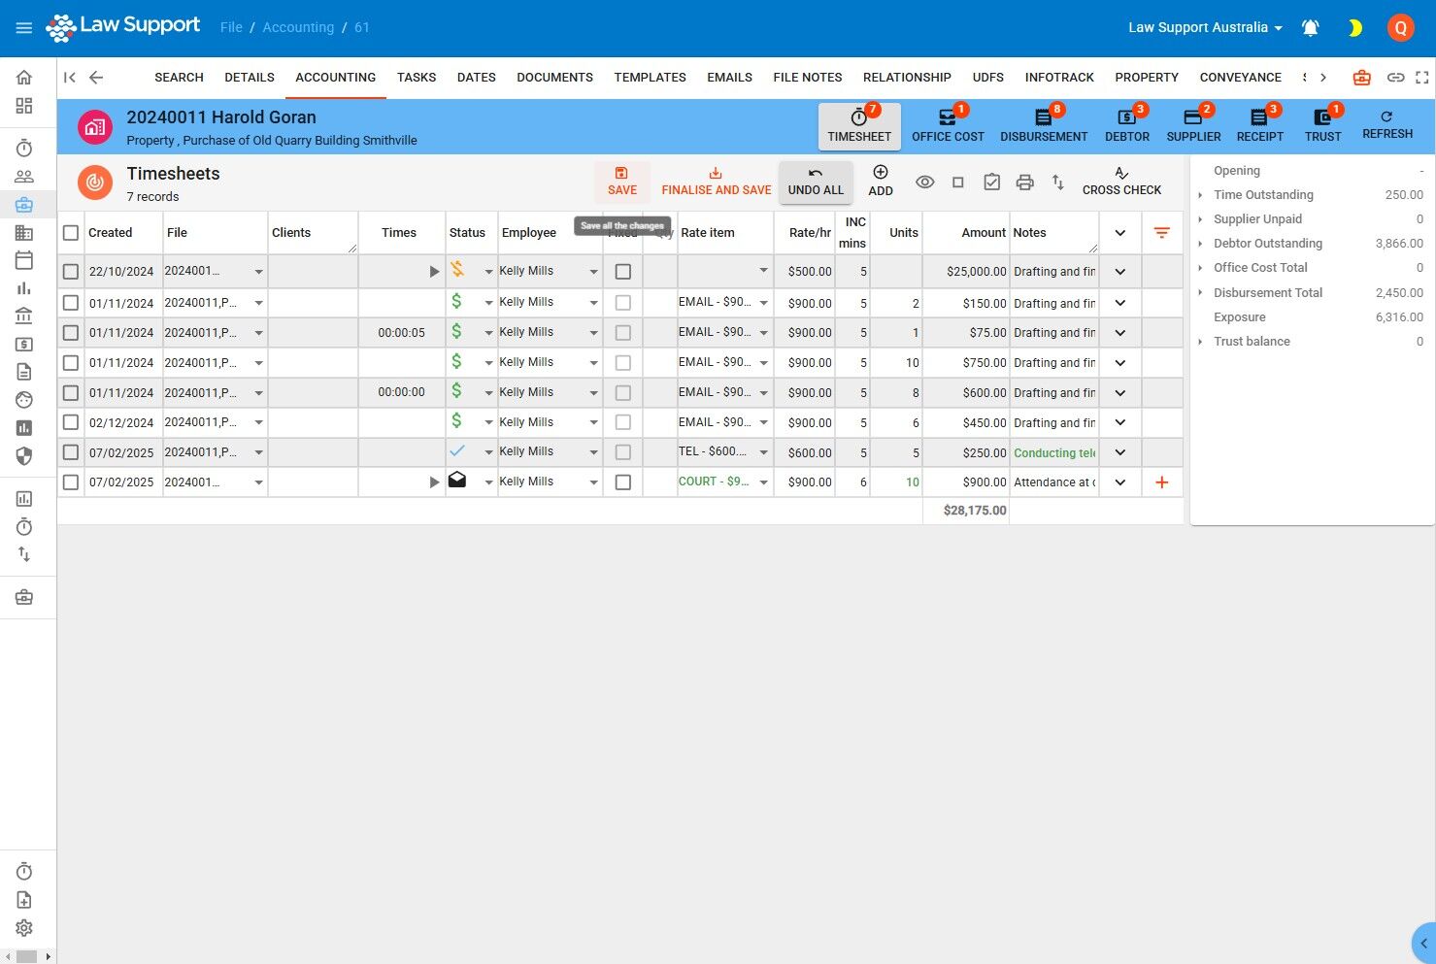The image size is (1436, 964).
Task: Click Finalise and Save
Action: click(x=717, y=182)
